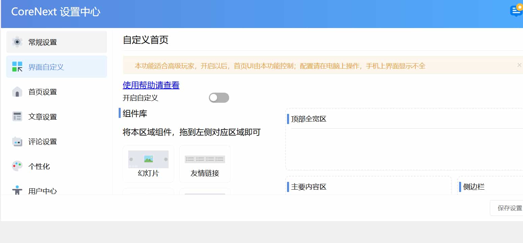Select the 友情链接 component thumbnail
This screenshot has height=243, width=523.
point(205,159)
